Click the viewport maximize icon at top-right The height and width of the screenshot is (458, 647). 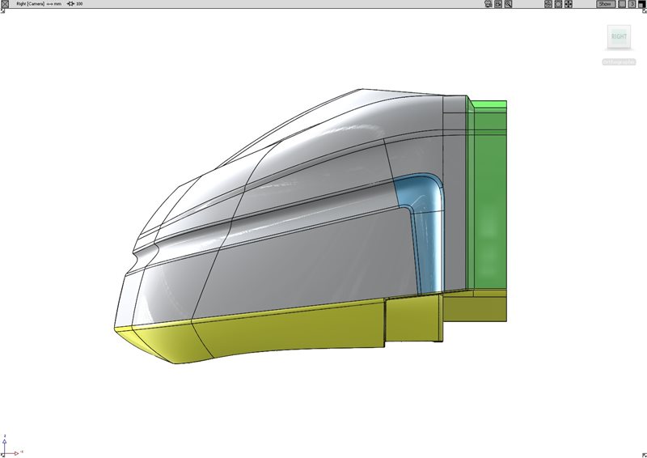pyautogui.click(x=642, y=4)
